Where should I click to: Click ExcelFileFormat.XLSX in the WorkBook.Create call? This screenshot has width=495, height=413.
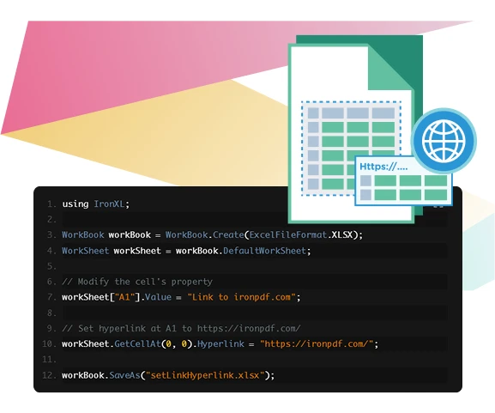click(301, 234)
